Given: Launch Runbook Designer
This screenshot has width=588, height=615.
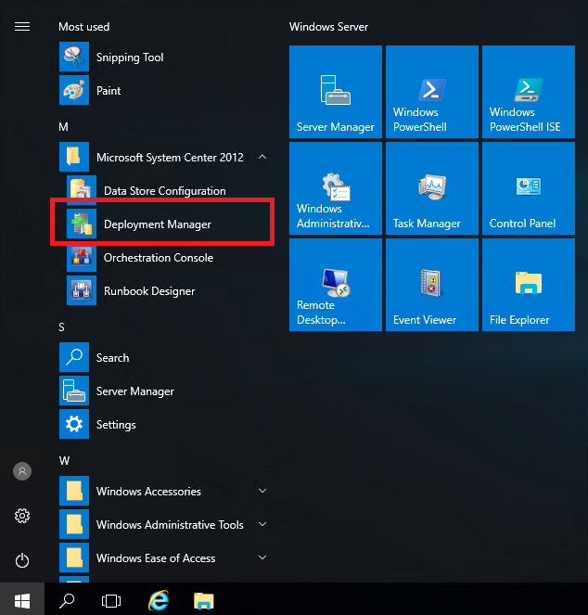Looking at the screenshot, I should [x=148, y=291].
